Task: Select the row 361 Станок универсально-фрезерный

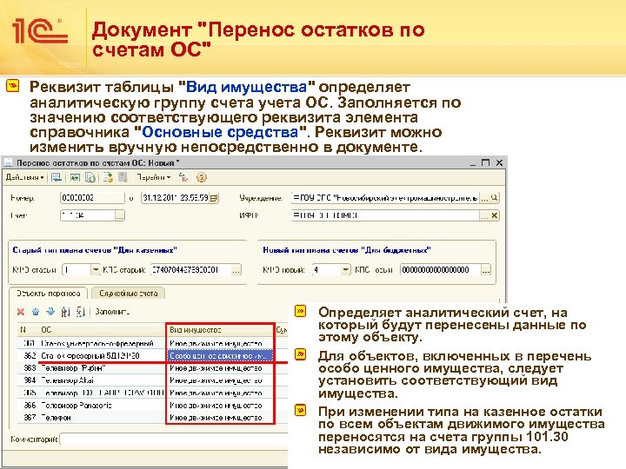Action: [x=152, y=343]
